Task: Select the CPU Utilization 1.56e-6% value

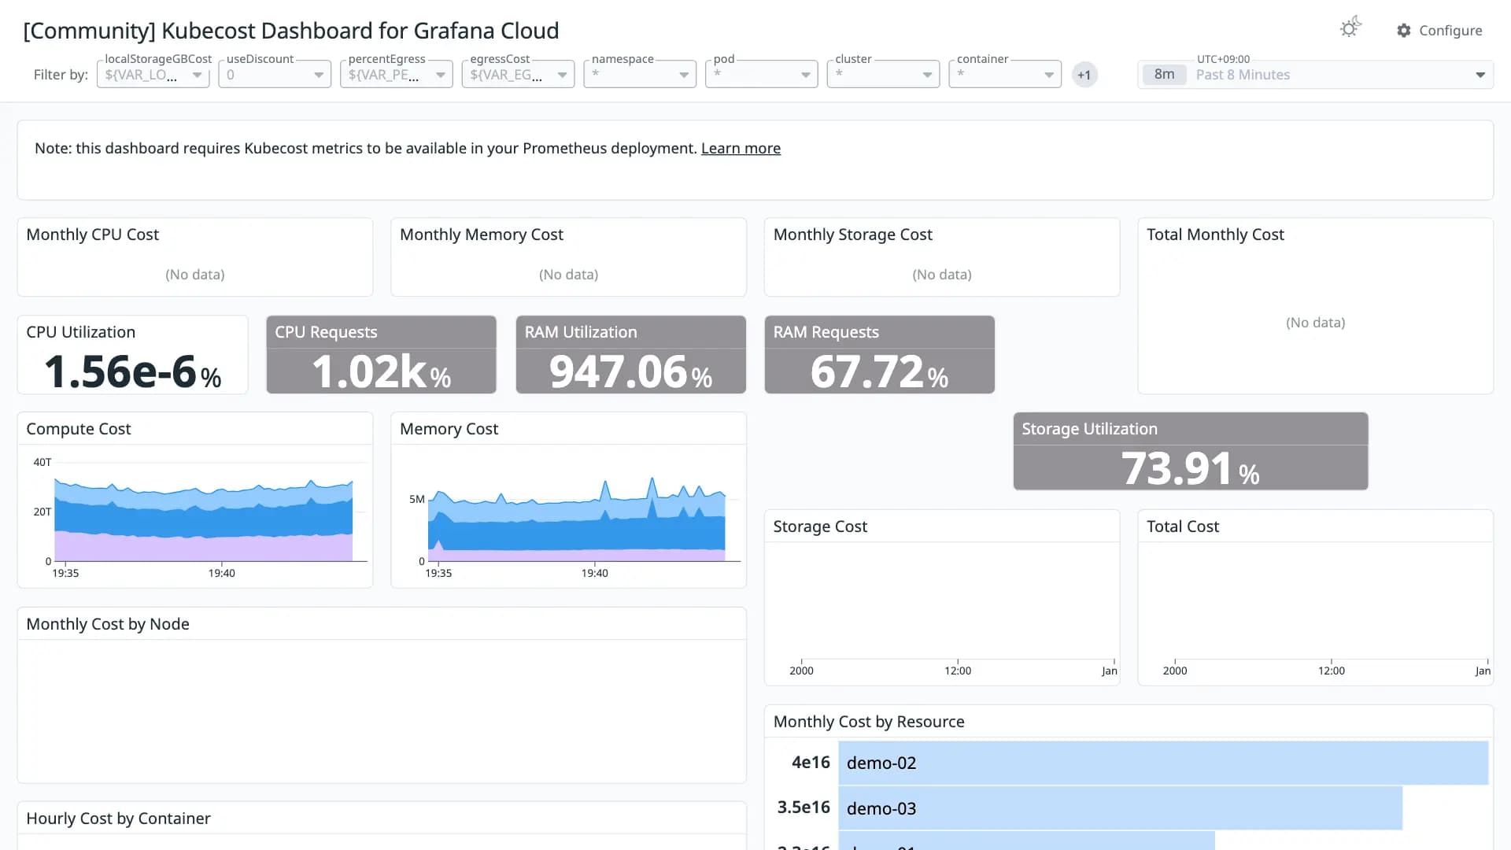Action: click(132, 371)
